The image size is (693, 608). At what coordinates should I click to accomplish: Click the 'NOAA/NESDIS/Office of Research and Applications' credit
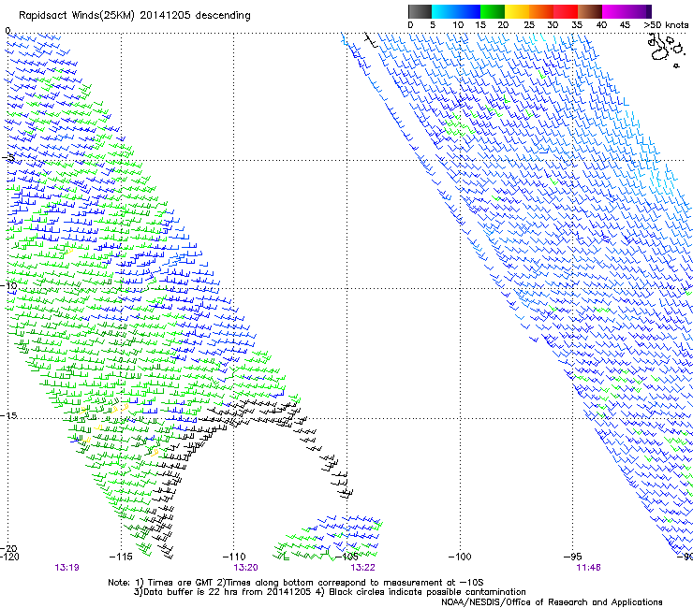[x=552, y=602]
